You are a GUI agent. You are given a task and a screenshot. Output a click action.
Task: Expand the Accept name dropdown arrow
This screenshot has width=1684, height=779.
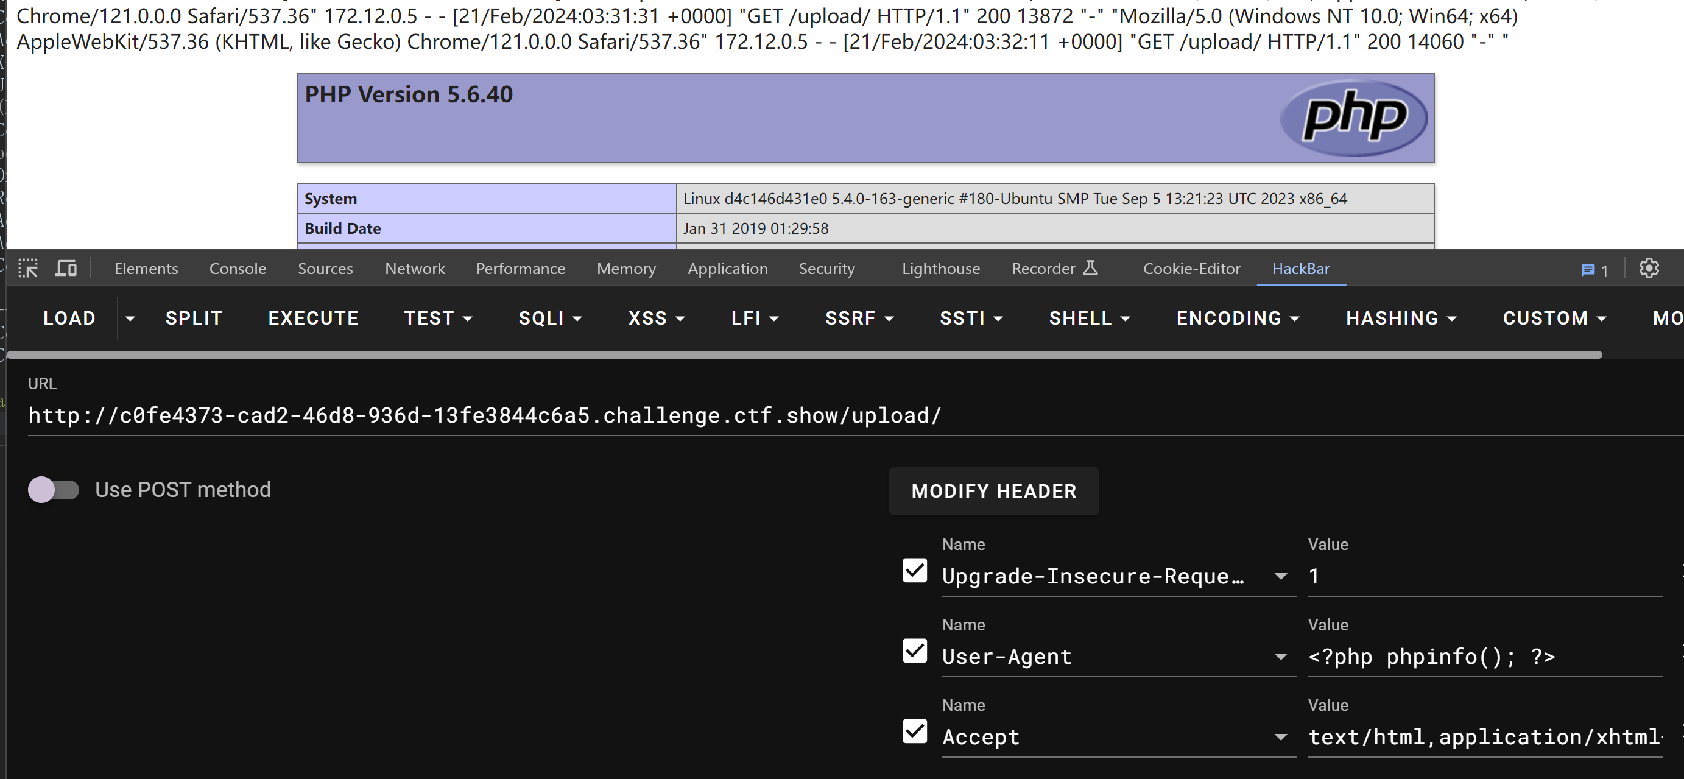tap(1281, 737)
